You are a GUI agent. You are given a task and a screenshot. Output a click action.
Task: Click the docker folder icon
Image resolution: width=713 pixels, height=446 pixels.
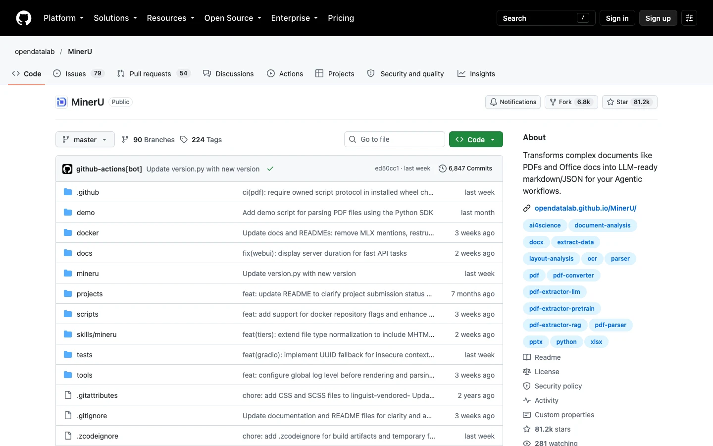point(68,233)
